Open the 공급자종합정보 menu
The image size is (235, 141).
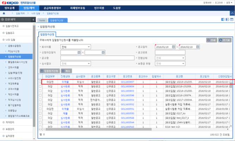52,8
